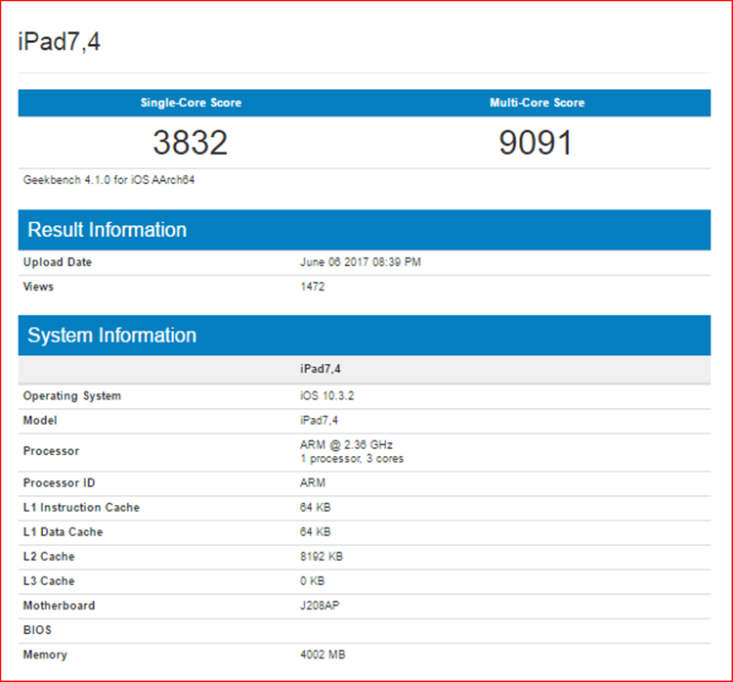Click the Motherboard label
The width and height of the screenshot is (733, 682).
[x=59, y=606]
